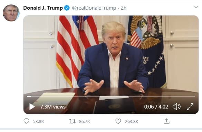Click the 86.7K retweets count
The width and height of the screenshot is (202, 132).
85,121
